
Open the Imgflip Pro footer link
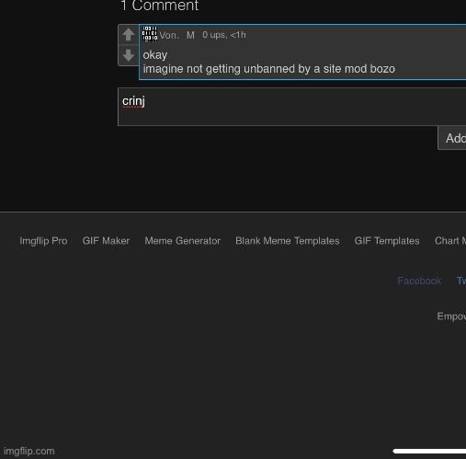coord(43,241)
